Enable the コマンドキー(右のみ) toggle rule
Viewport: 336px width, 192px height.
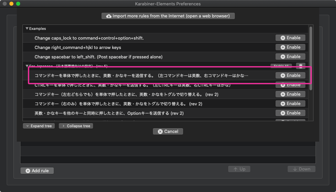pos(290,104)
